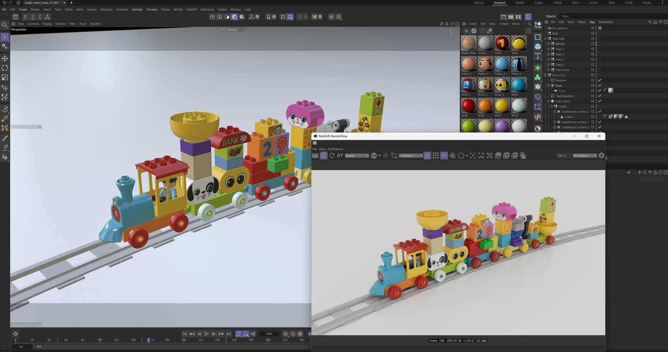
Task: Click the freeze snowflake icon in RenderView
Action: (444, 155)
